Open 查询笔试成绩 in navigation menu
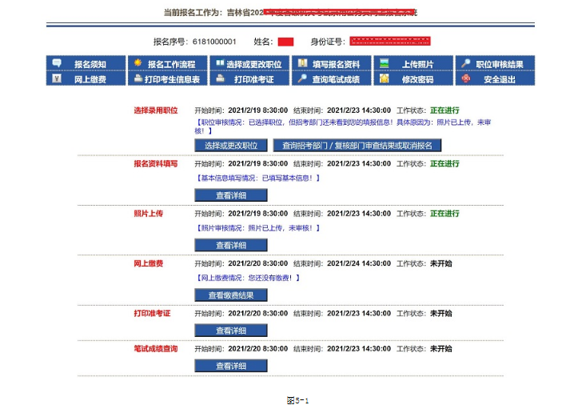 [x=335, y=79]
